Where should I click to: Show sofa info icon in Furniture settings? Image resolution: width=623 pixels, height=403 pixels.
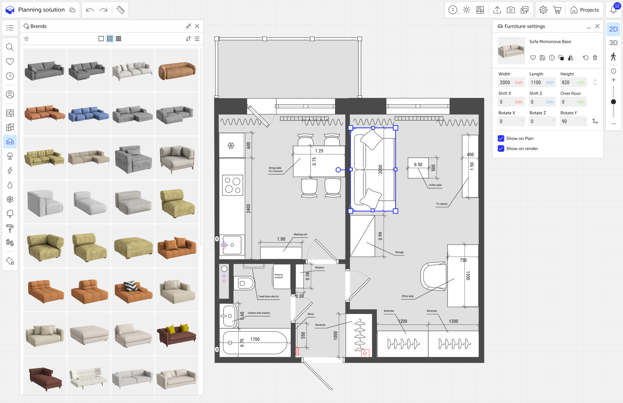[x=552, y=58]
